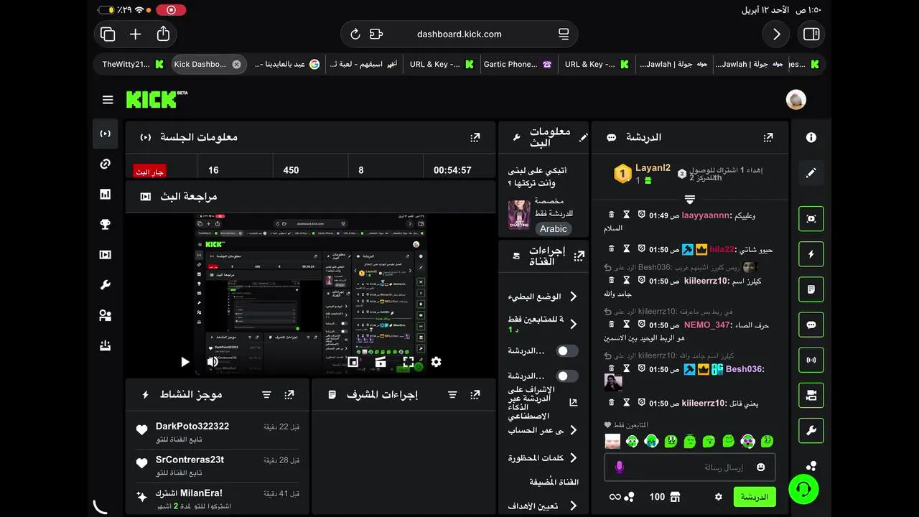Viewport: 919px width, 517px height.
Task: Open chat settings gear icon
Action: pyautogui.click(x=718, y=497)
